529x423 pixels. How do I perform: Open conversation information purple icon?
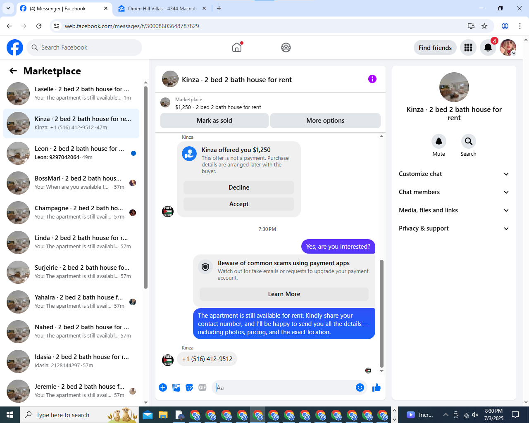tap(372, 79)
